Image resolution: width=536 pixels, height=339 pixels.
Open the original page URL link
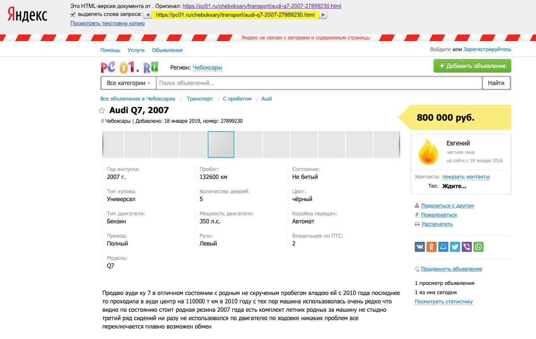262,6
